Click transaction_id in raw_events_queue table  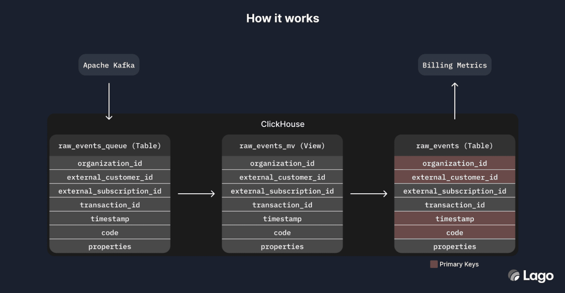tap(110, 205)
